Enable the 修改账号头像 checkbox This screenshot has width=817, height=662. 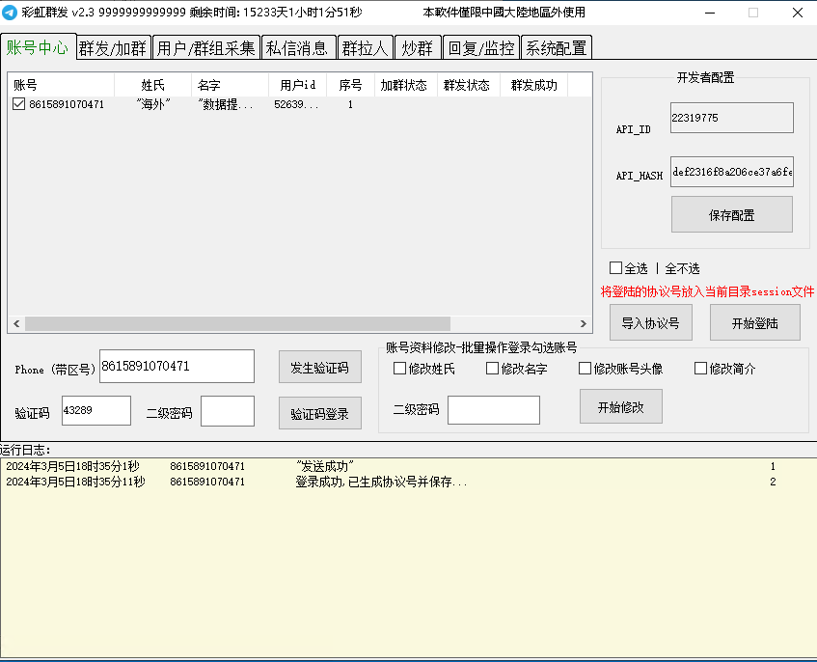586,369
